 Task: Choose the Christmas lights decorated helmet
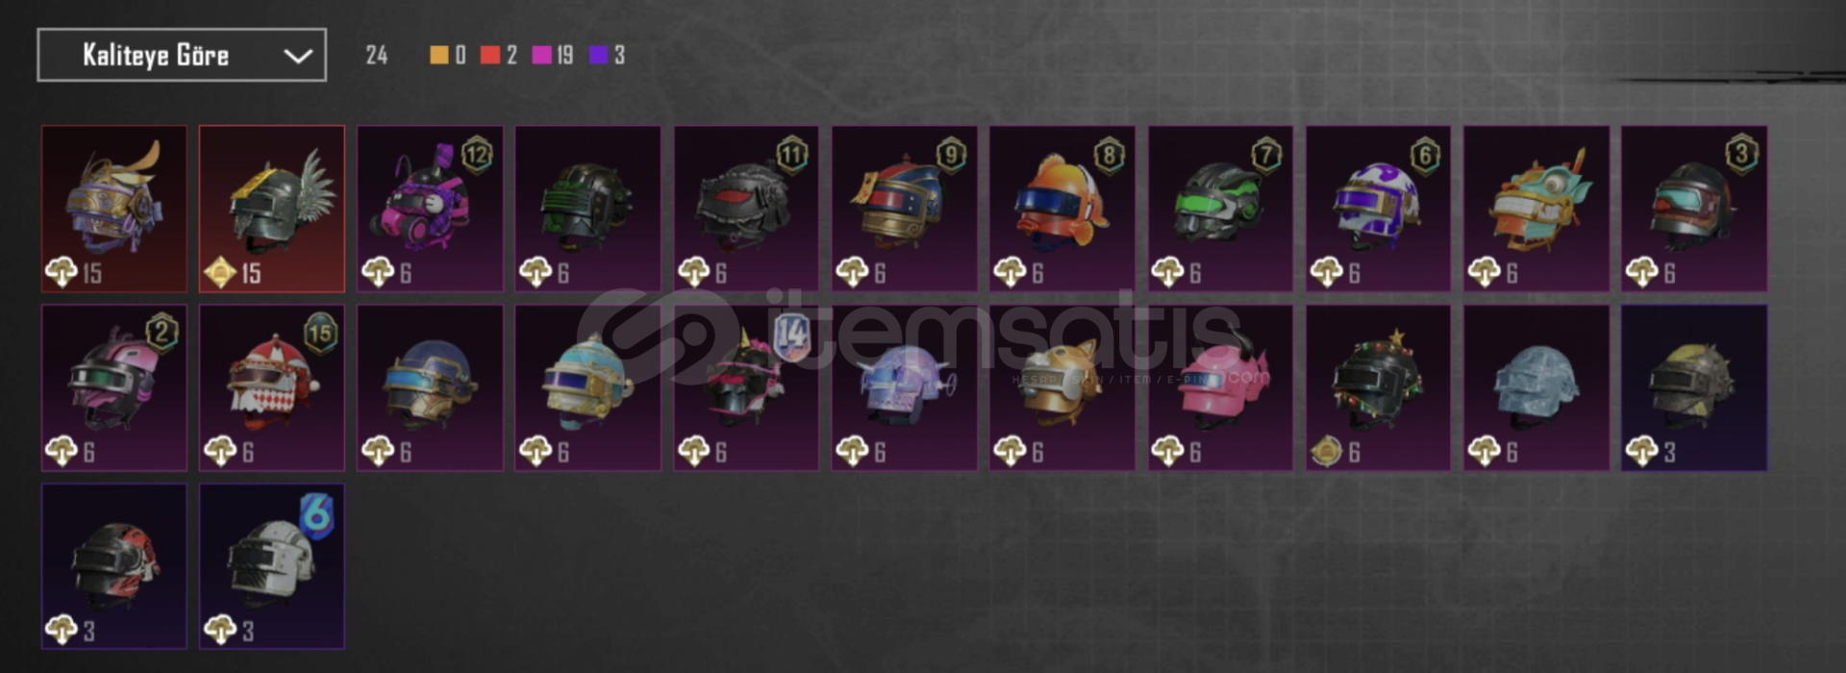1378,387
